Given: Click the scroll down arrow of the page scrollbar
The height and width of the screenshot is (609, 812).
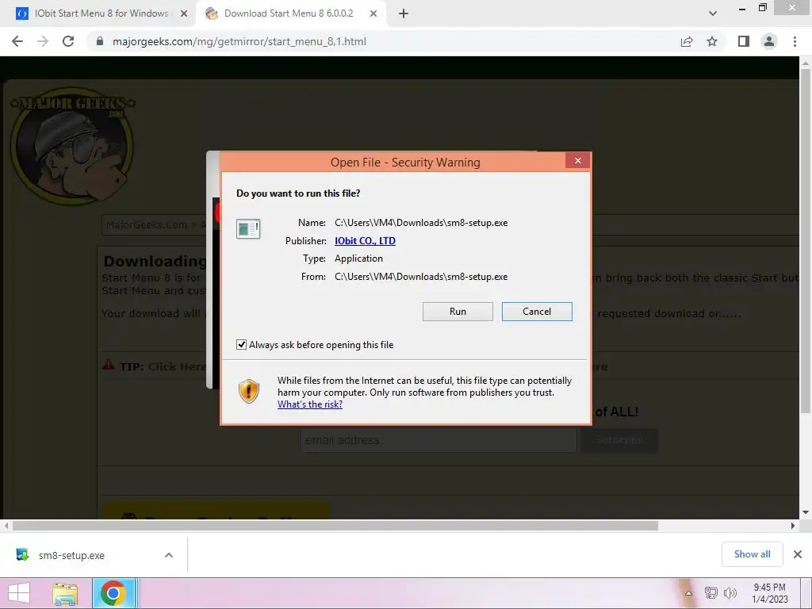Looking at the screenshot, I should click(806, 513).
